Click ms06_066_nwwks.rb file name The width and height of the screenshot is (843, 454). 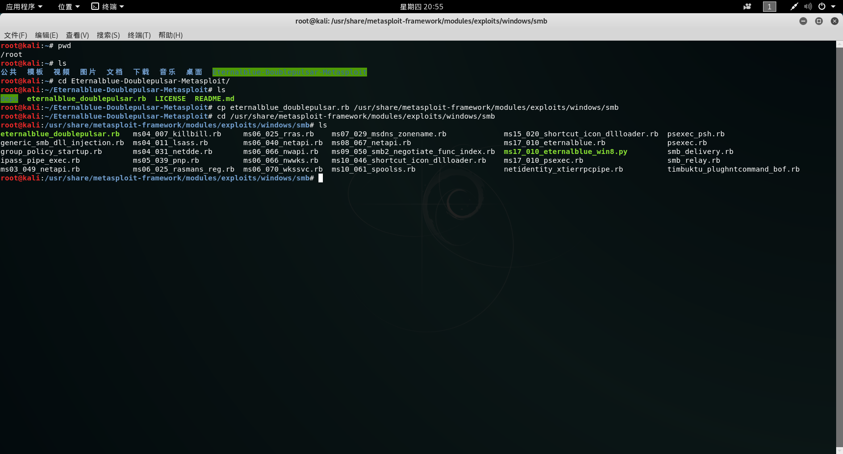coord(281,160)
